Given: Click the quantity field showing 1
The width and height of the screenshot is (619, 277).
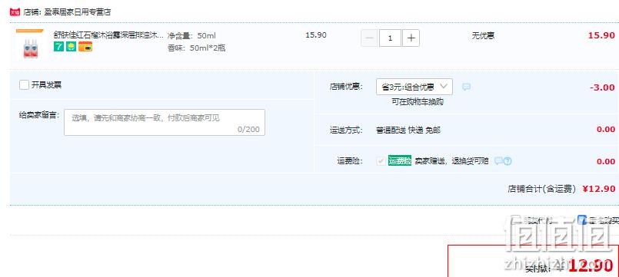Looking at the screenshot, I should coord(390,38).
